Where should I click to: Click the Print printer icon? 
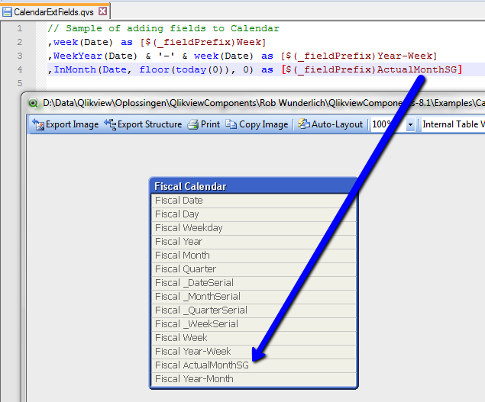[193, 124]
